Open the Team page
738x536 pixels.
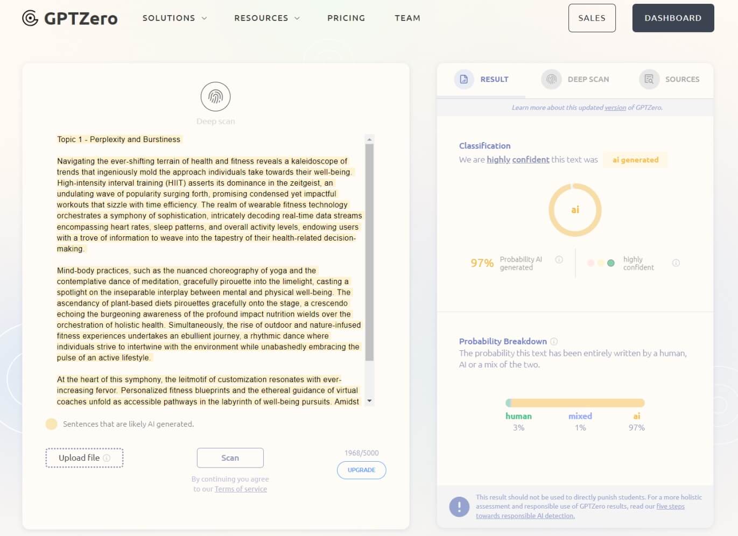click(407, 18)
